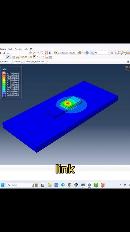Click the perspective trapezoid icon
The image size is (130, 232).
tap(17, 57)
